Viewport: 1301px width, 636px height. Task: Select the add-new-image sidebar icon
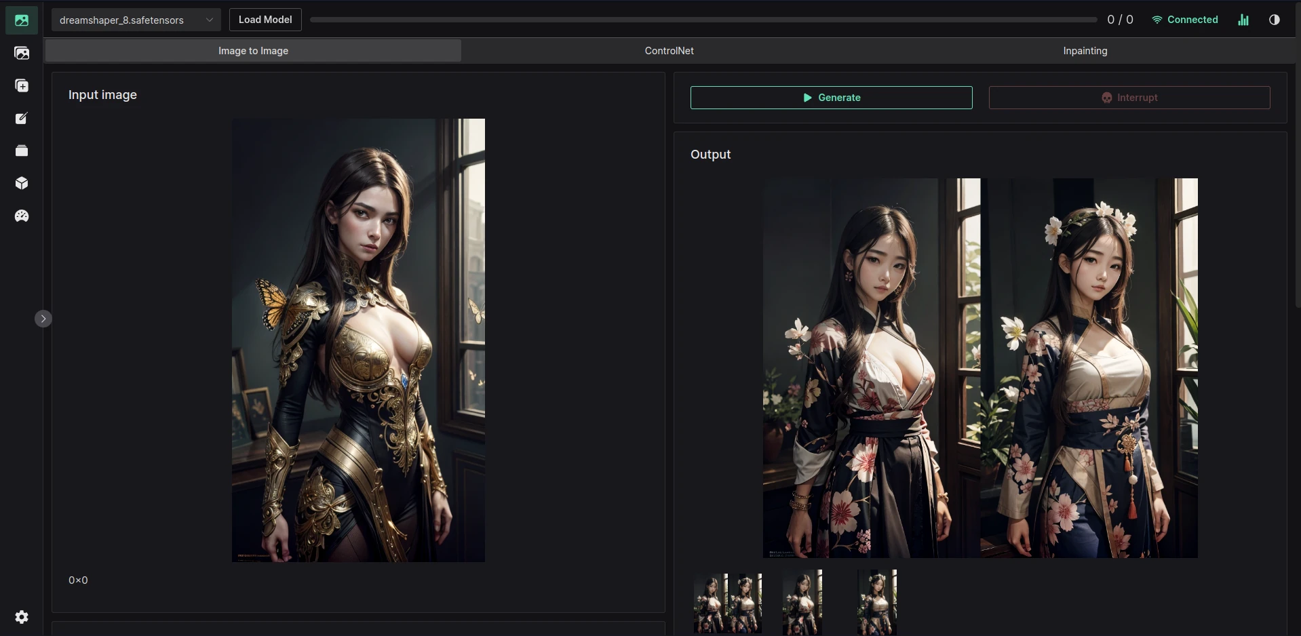[22, 85]
